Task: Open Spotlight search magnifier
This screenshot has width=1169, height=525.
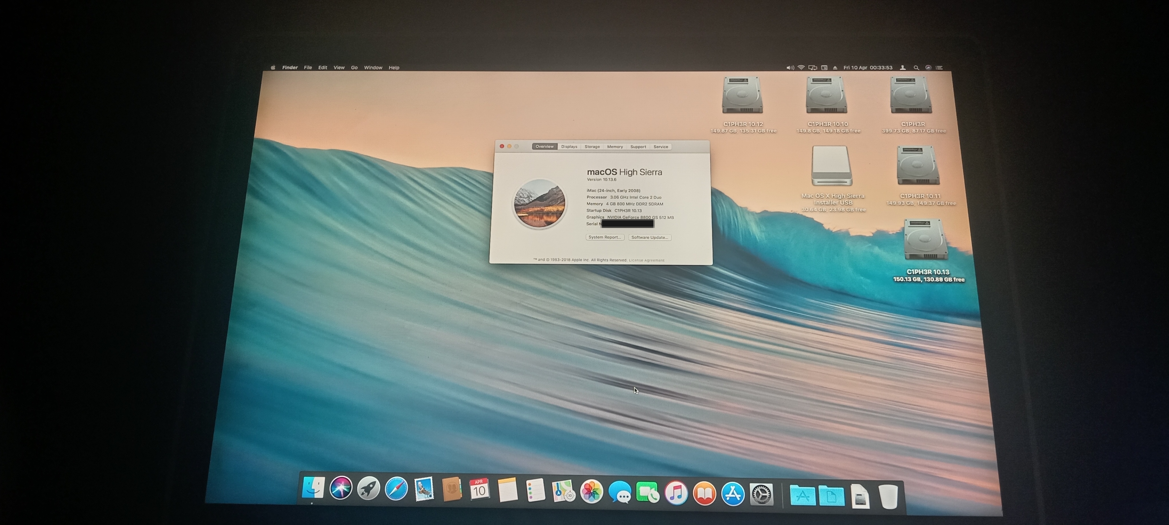Action: (x=916, y=68)
